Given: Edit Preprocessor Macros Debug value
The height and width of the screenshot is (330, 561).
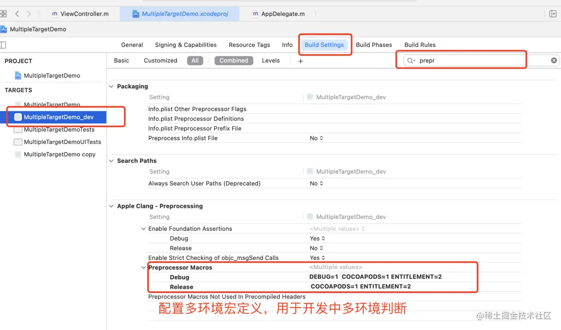Looking at the screenshot, I should tap(375, 277).
